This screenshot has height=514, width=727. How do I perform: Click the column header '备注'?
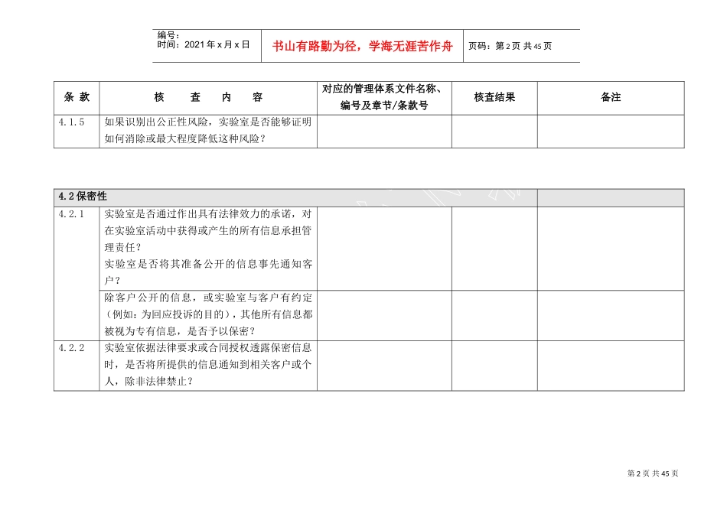[x=611, y=97]
